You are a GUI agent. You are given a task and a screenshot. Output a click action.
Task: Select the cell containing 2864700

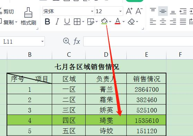[x=146, y=89]
